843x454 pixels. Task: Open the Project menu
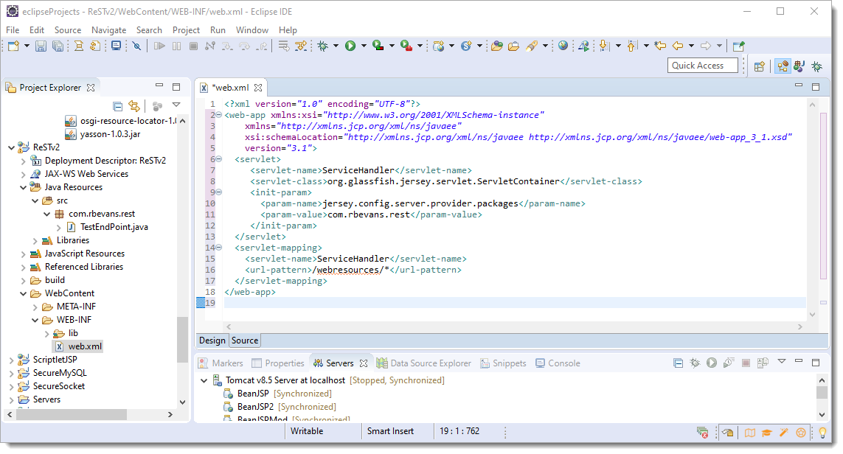coord(186,30)
